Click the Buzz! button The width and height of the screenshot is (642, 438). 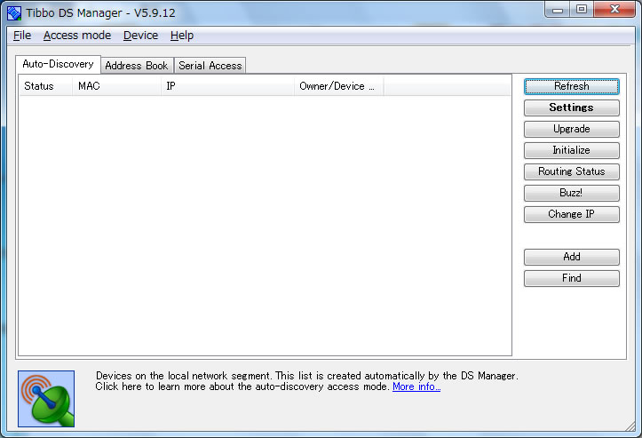[x=572, y=193]
